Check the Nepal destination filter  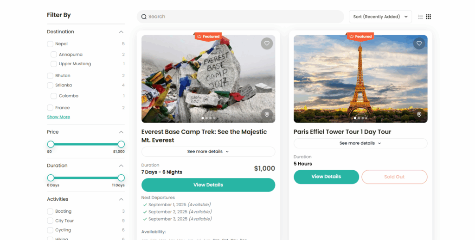coord(50,44)
